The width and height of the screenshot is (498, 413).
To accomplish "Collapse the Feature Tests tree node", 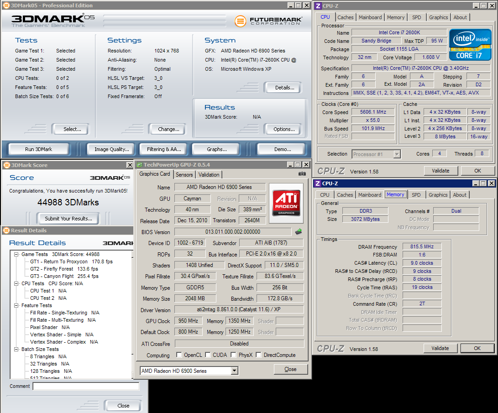I will (x=16, y=305).
